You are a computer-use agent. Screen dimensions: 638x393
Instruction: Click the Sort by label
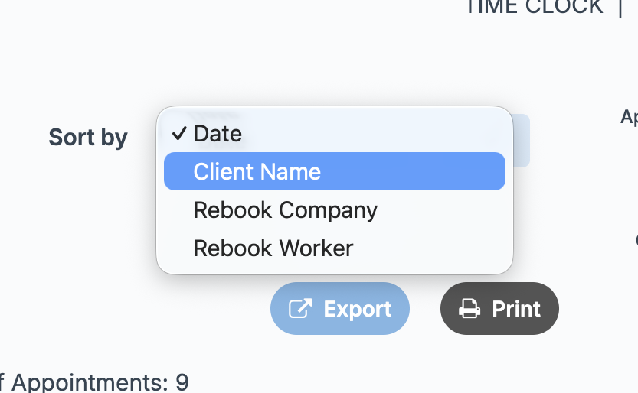pos(88,138)
